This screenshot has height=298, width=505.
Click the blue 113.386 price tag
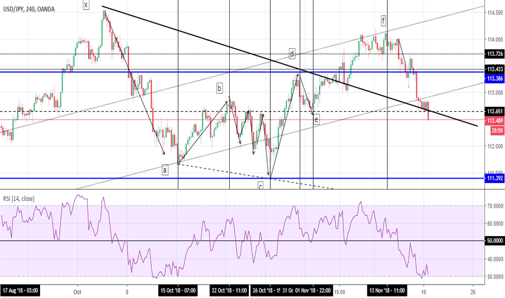494,79
